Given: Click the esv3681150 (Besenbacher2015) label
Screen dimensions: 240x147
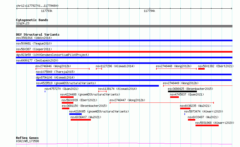Looking at the screenshot, I should pyautogui.click(x=84, y=106).
